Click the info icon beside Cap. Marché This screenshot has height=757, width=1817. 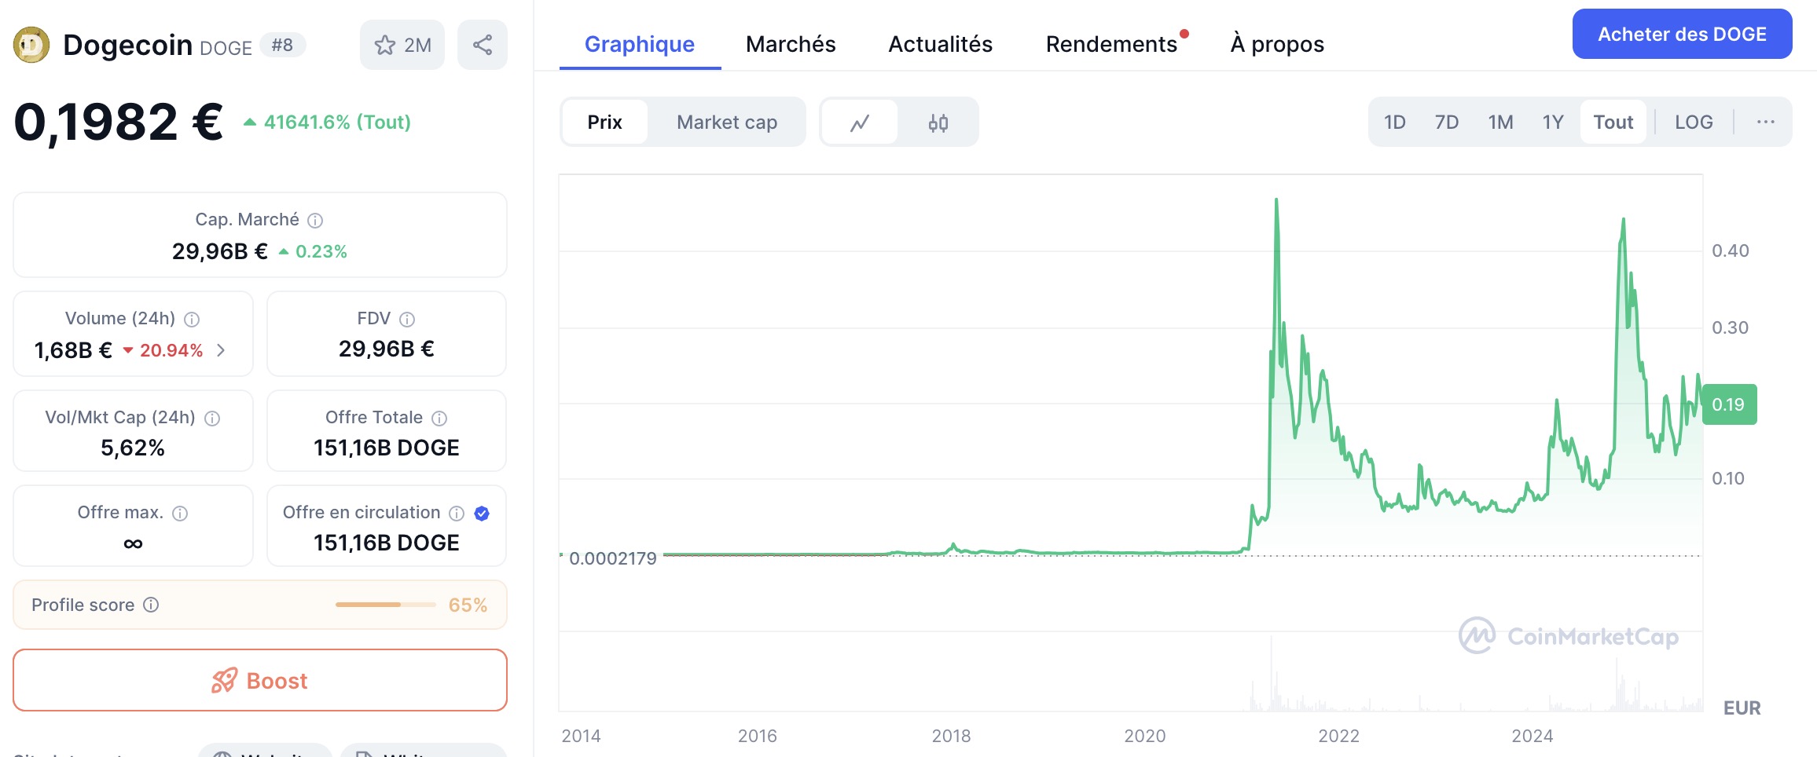[x=315, y=221]
